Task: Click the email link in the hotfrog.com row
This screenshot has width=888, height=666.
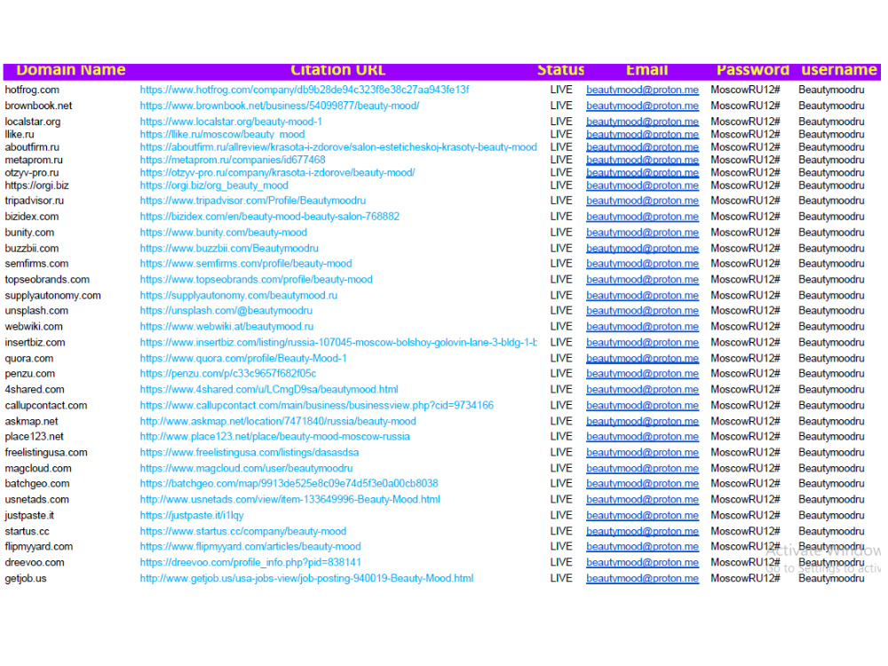Action: tap(642, 90)
